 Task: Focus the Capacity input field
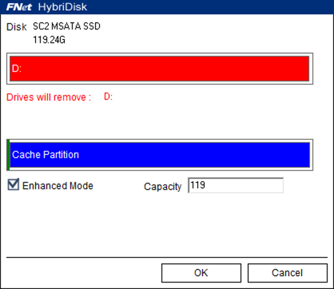click(x=235, y=186)
